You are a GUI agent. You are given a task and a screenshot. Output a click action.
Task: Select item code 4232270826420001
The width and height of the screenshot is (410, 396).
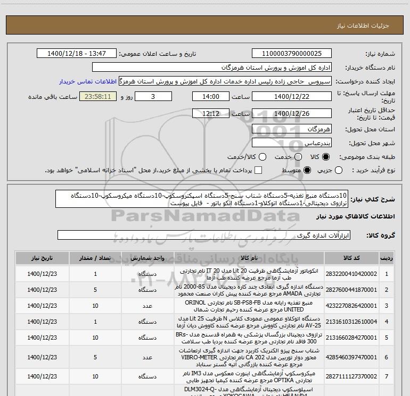(351, 306)
